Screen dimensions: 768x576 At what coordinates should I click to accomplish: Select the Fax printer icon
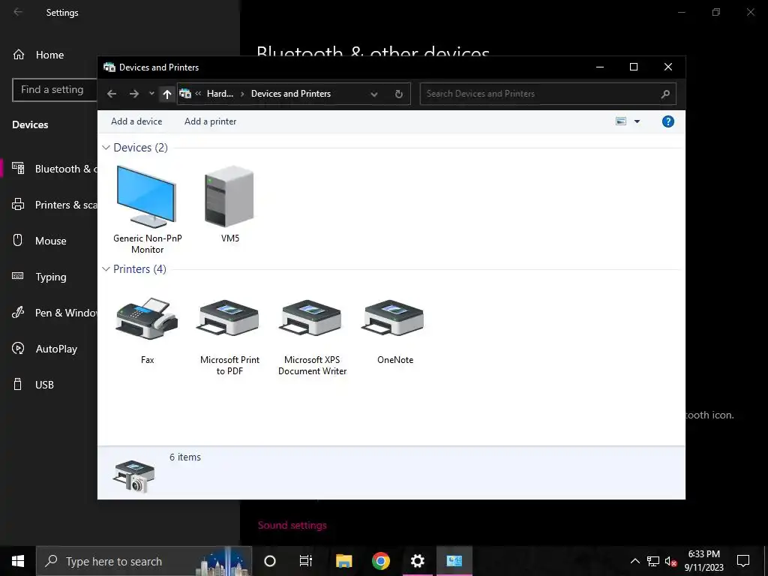(x=146, y=318)
